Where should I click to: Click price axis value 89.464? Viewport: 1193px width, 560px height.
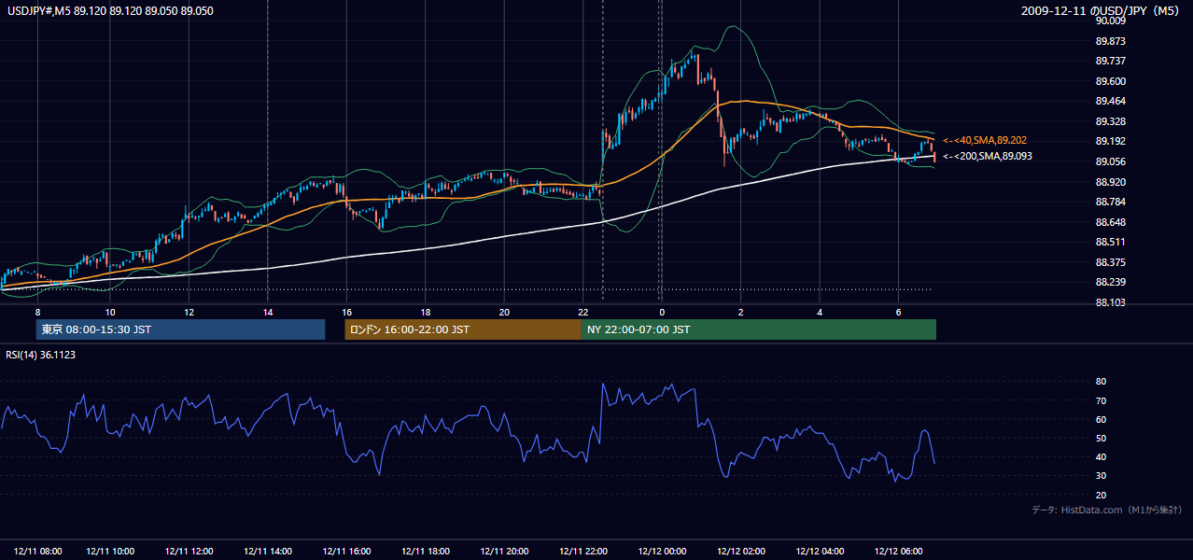point(1112,101)
